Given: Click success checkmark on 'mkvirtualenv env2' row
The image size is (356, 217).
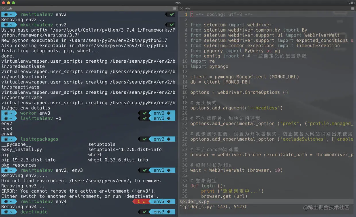Looking at the screenshot, I should point(172,25).
